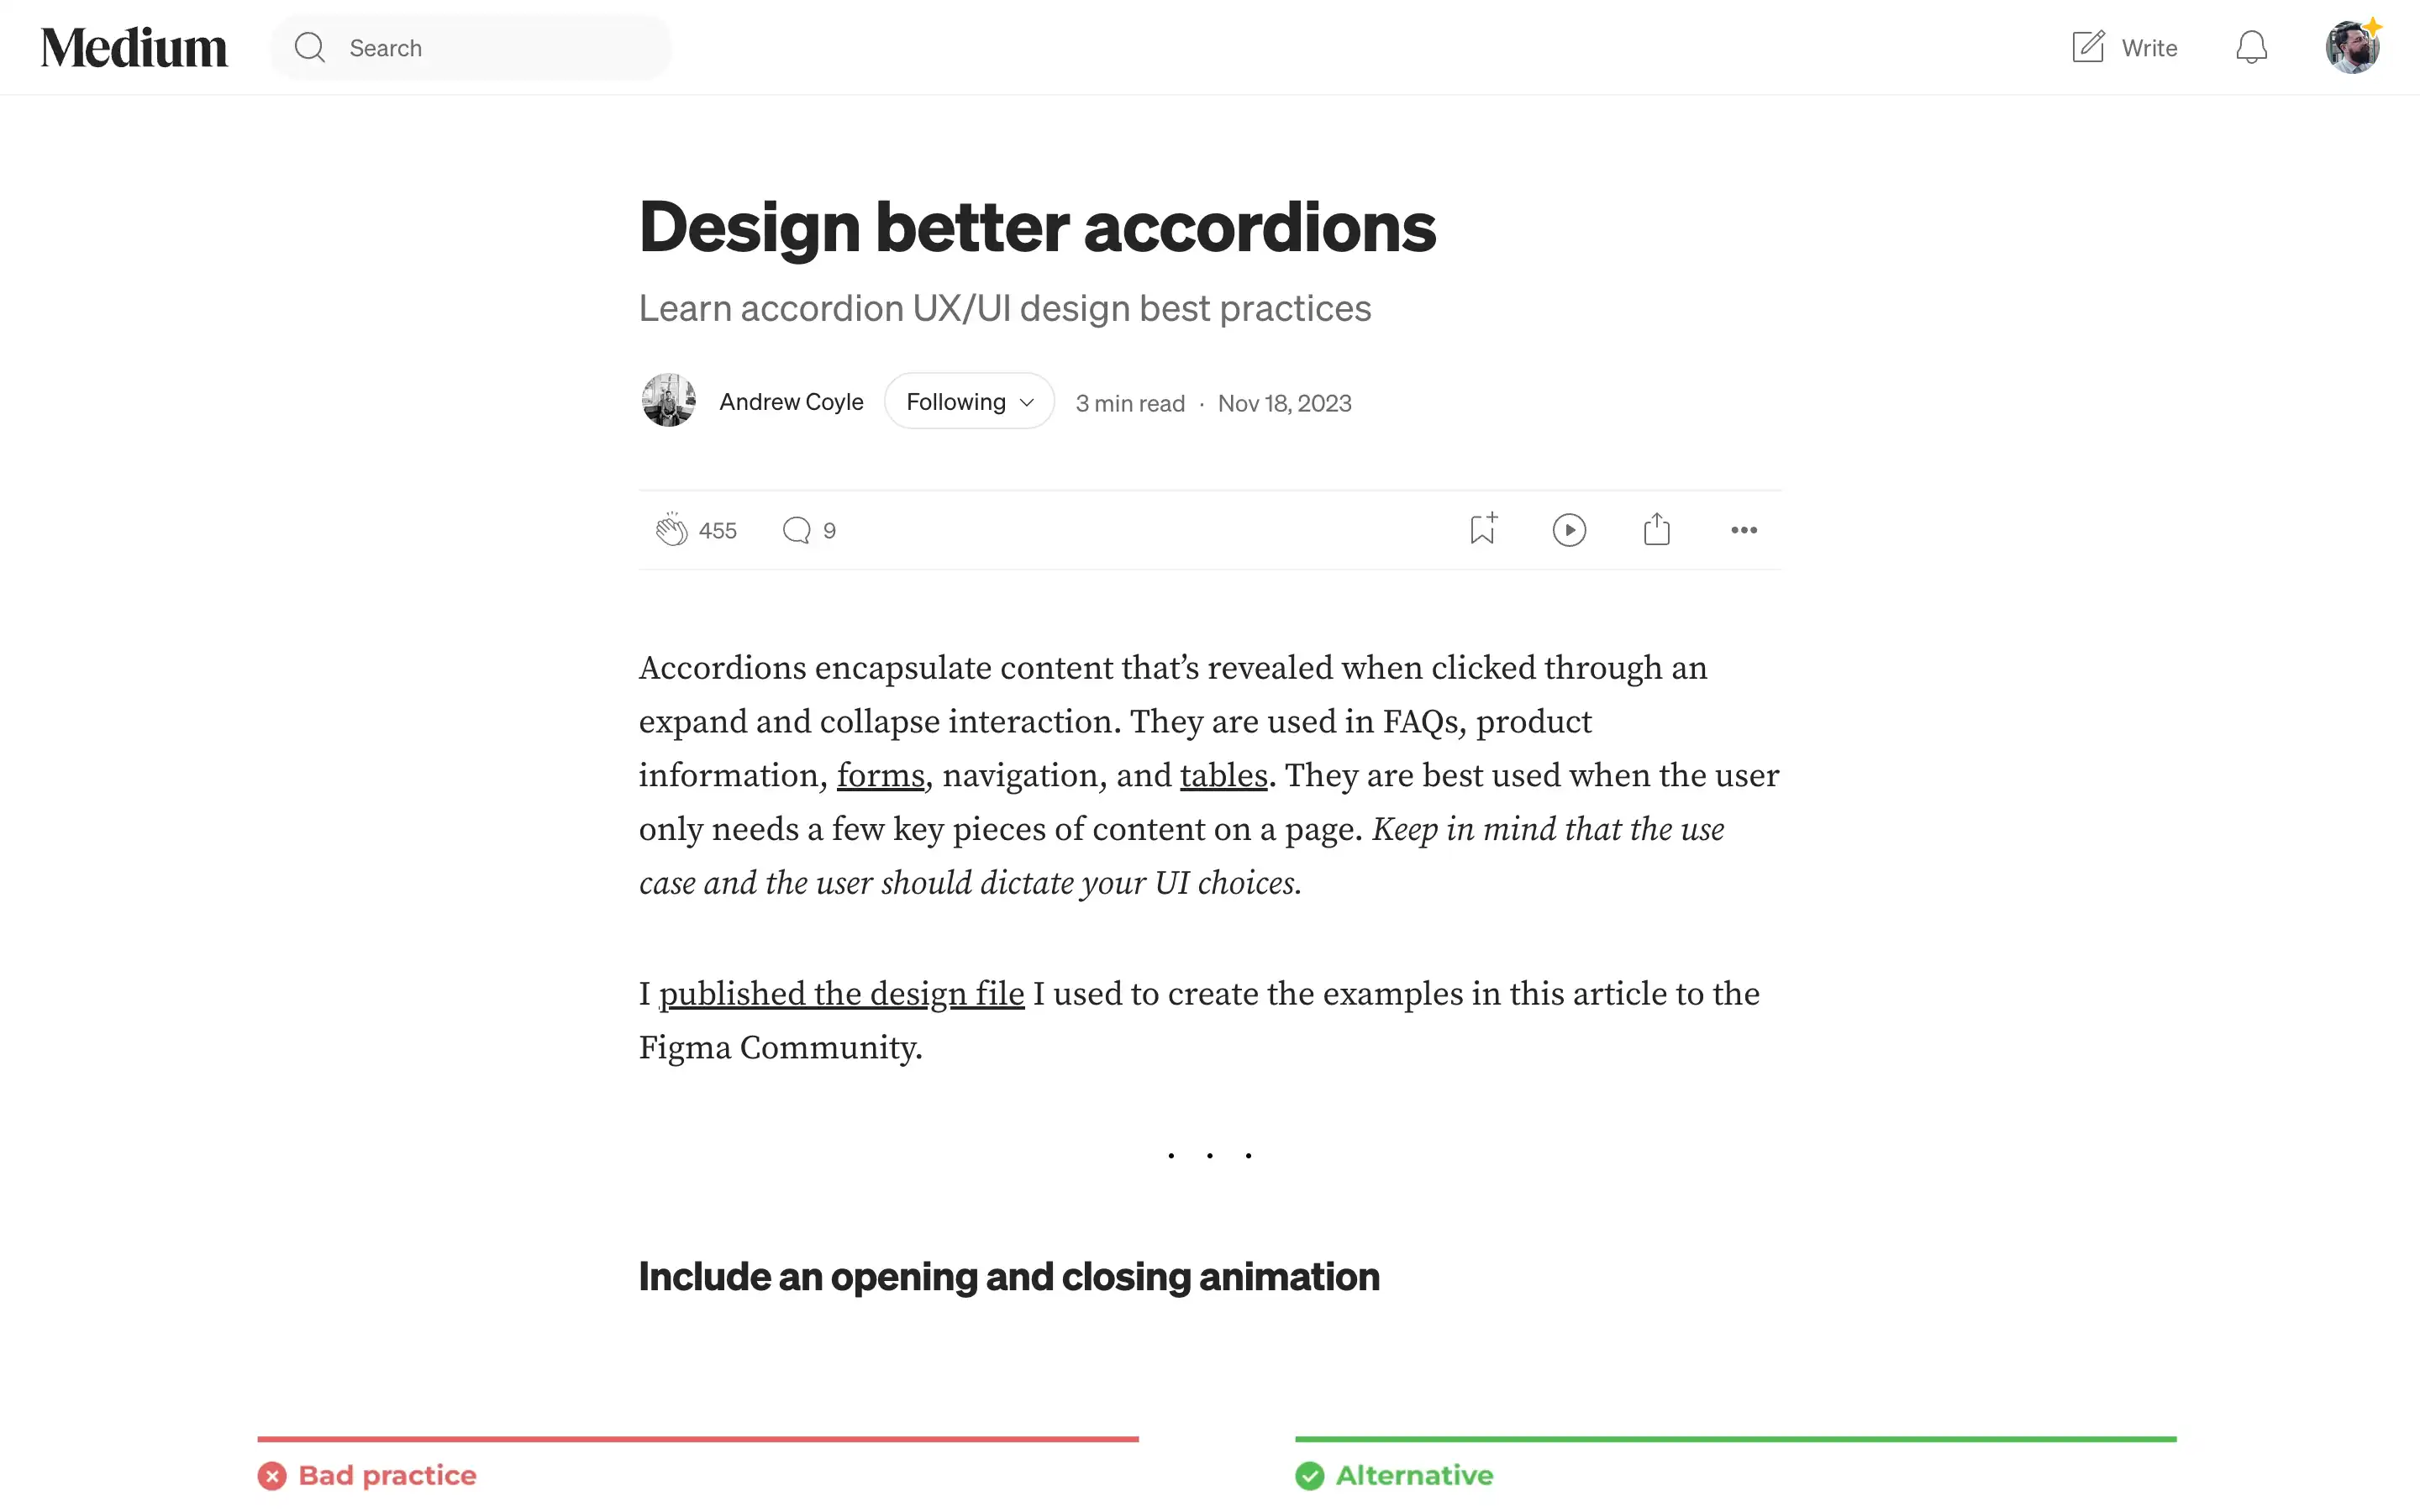
Task: Open the comments panel
Action: tap(796, 529)
